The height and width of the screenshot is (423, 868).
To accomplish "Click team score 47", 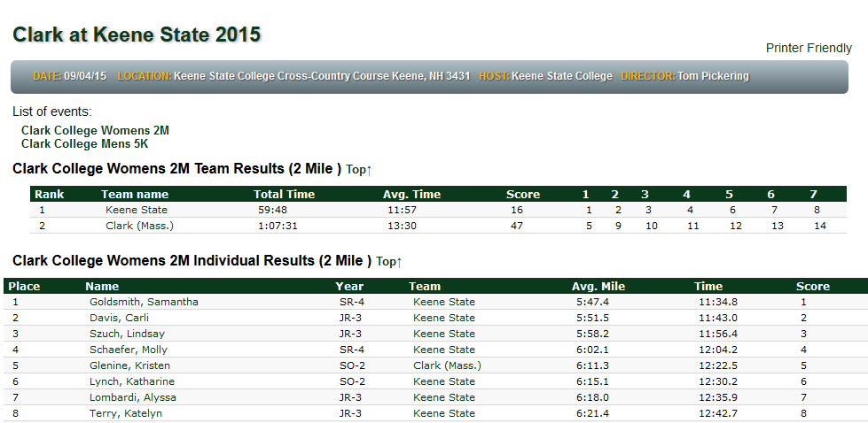I will (x=517, y=226).
